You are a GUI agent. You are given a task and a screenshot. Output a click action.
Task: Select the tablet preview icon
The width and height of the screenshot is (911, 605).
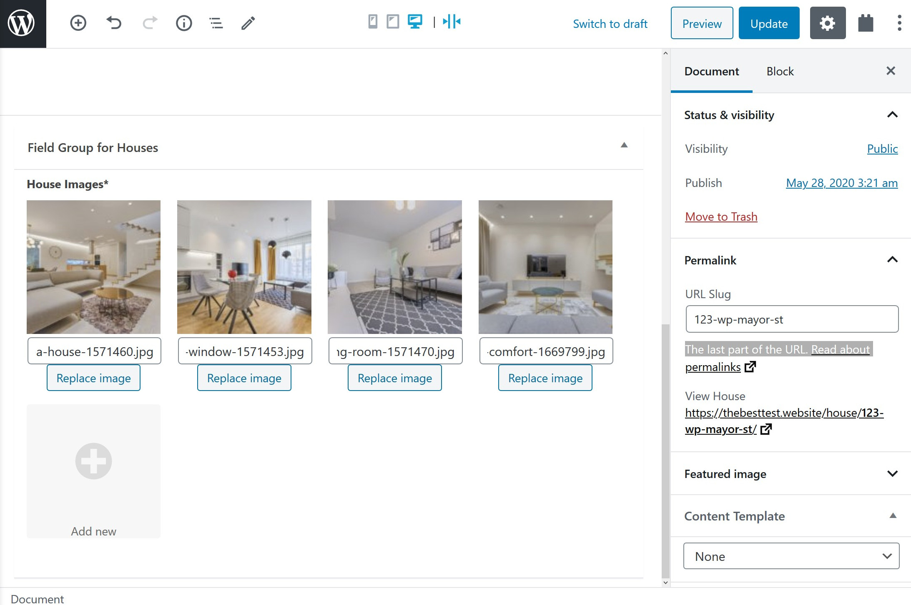pyautogui.click(x=393, y=22)
